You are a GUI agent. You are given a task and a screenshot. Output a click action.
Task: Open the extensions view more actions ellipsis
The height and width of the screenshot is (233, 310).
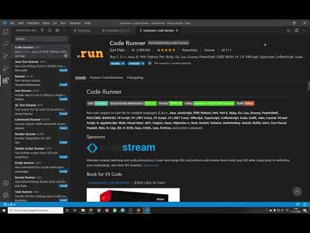65,30
